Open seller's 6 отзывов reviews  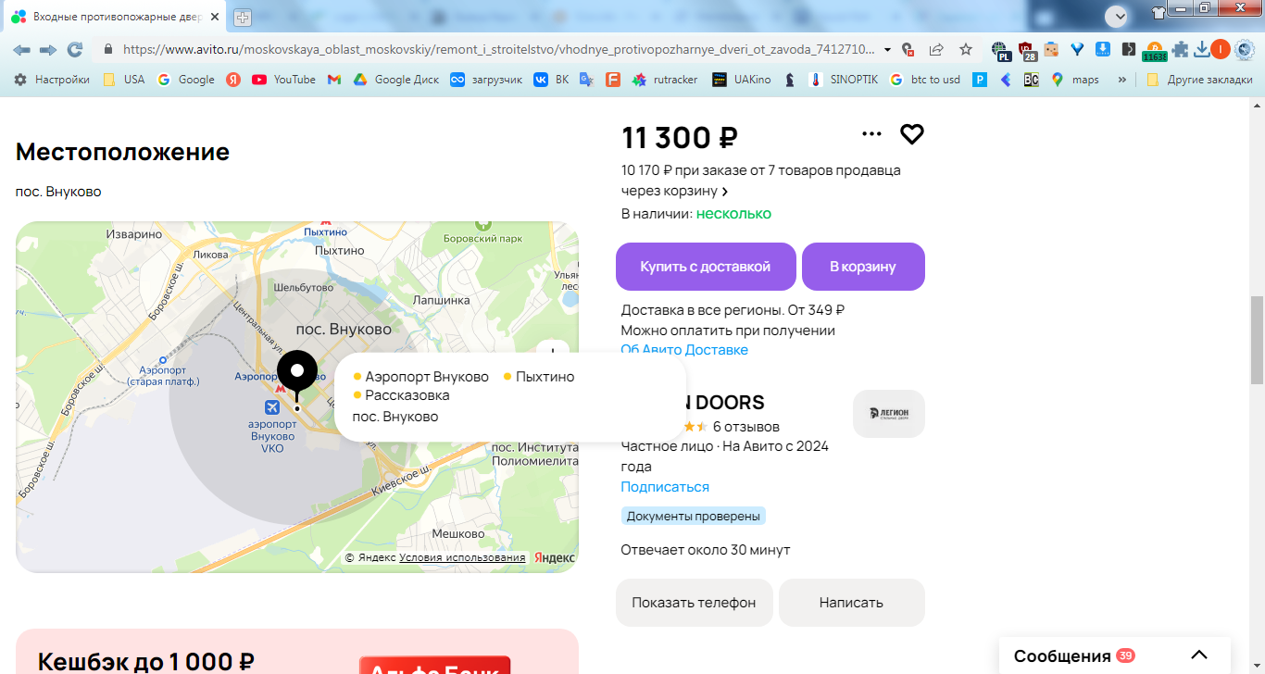click(746, 427)
